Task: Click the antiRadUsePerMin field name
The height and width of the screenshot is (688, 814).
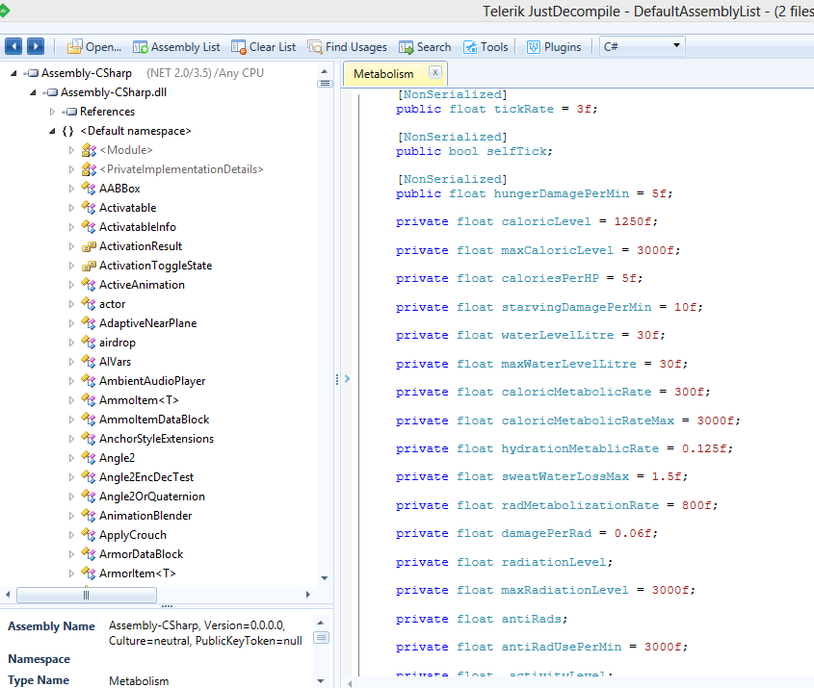Action: click(562, 647)
